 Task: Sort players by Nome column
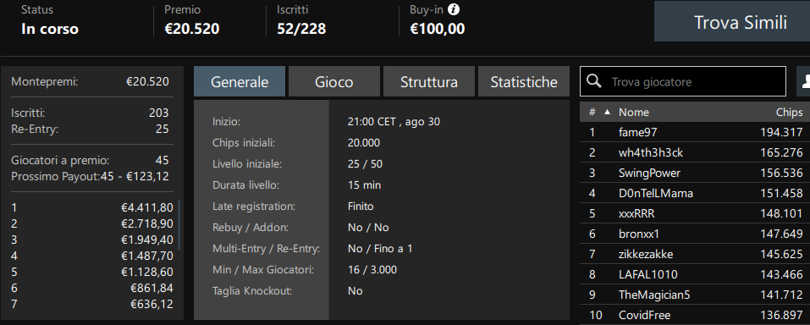click(x=633, y=112)
